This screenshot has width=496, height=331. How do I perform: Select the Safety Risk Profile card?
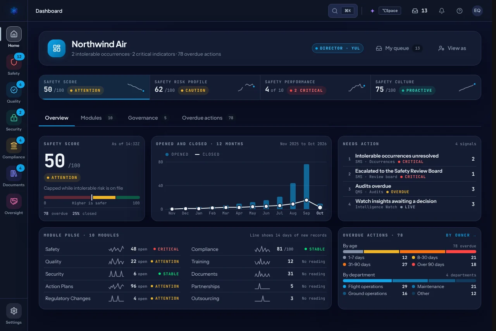point(205,87)
